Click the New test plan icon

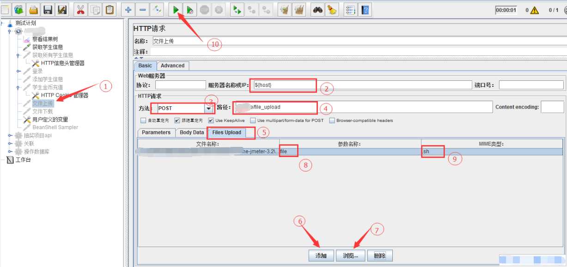pos(5,9)
